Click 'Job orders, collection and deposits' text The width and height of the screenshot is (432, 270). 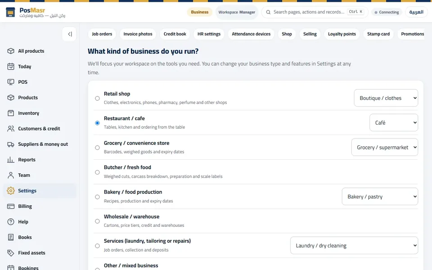[136, 250]
